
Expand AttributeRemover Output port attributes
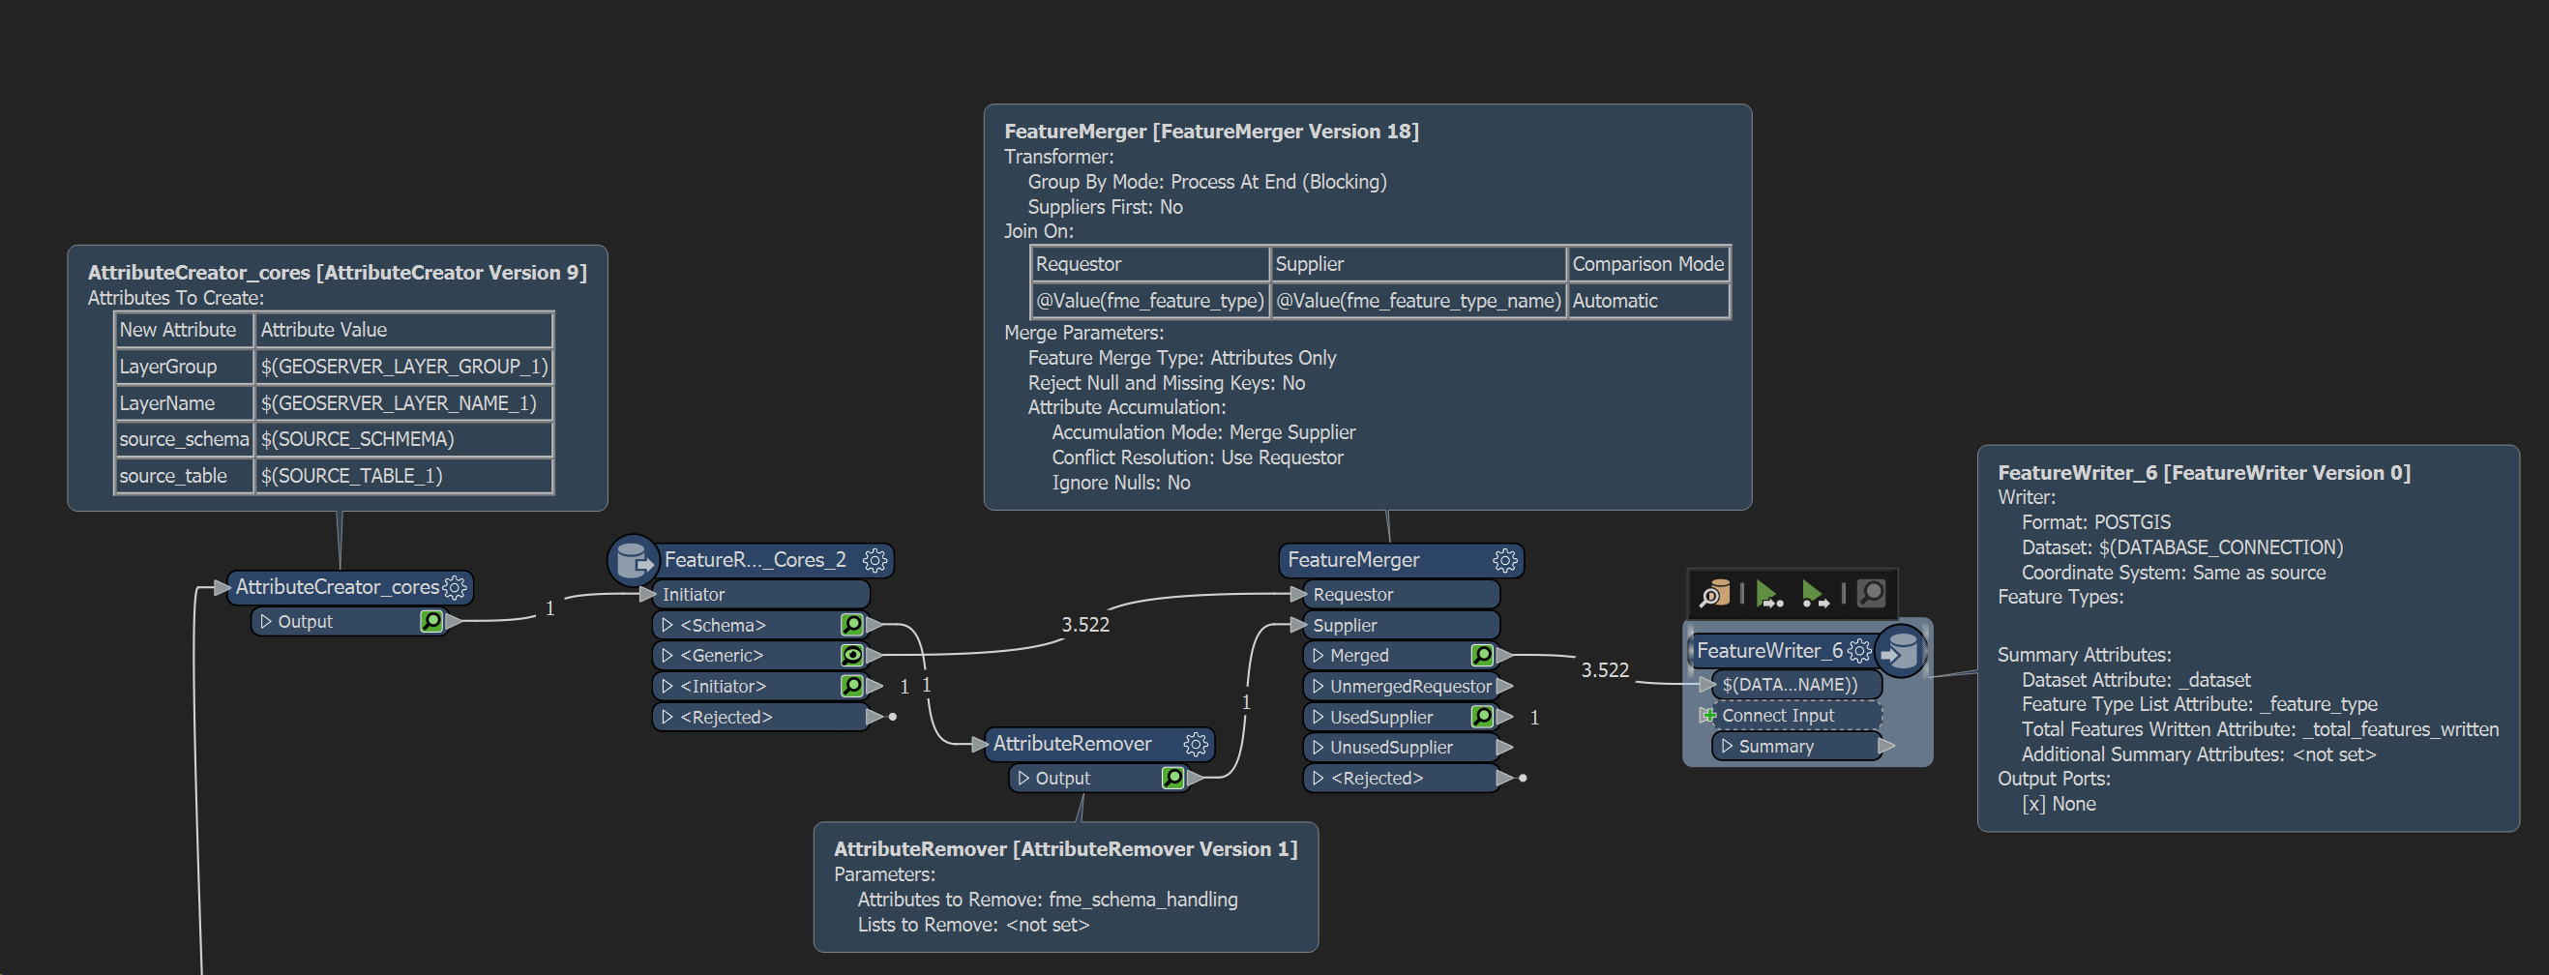[1023, 779]
